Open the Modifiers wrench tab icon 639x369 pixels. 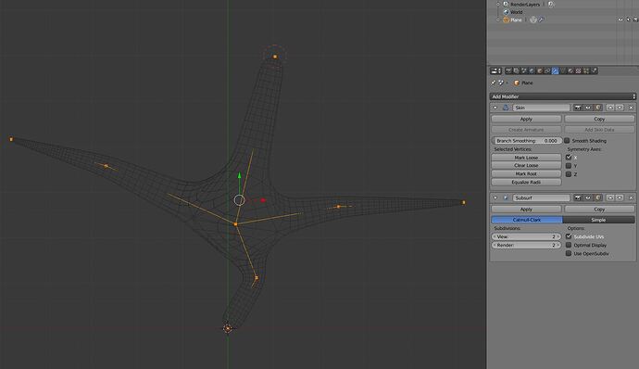coord(555,70)
